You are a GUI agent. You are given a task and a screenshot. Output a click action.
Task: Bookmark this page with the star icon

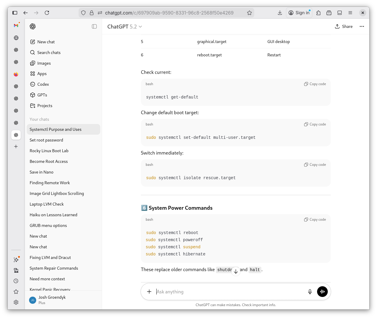click(x=249, y=13)
